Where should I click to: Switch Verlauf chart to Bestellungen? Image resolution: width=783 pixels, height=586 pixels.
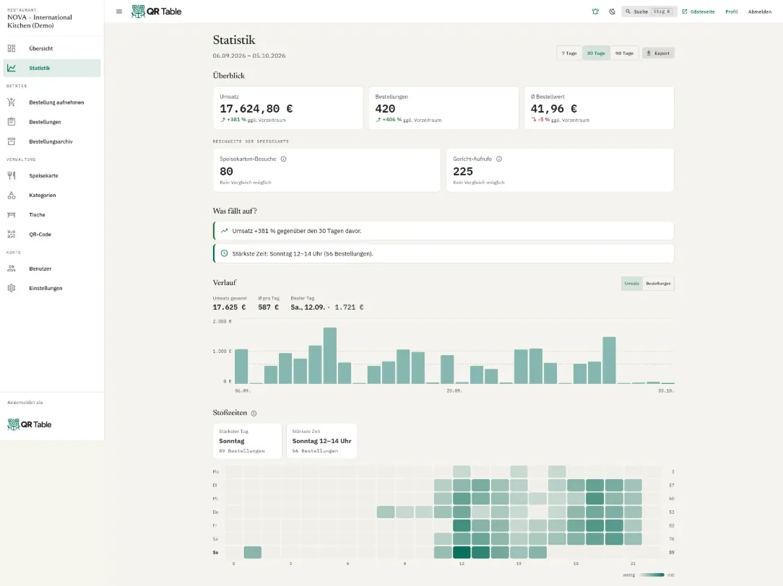point(658,284)
